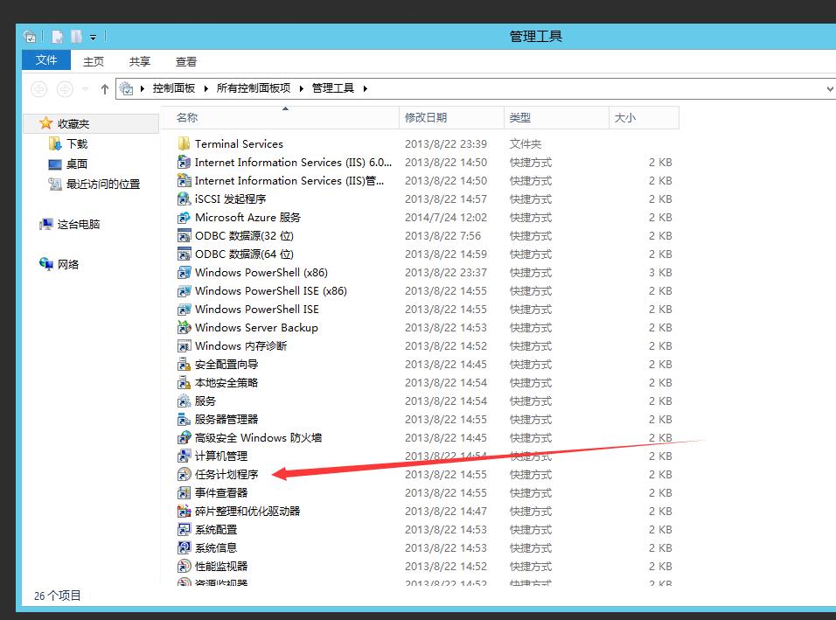Select the Microsoft Azure 服务 icon
This screenshot has width=836, height=620.
[x=184, y=217]
